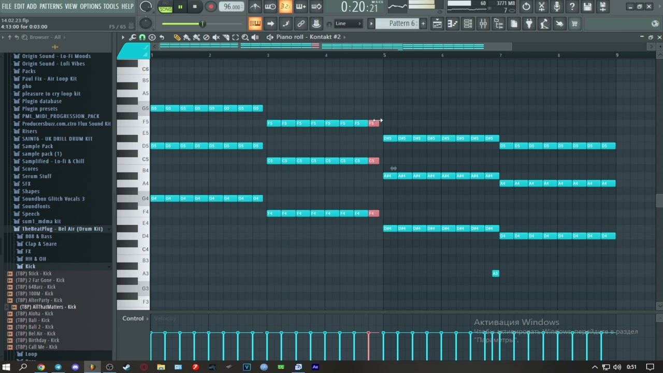663x373 pixels.
Task: Add a new pattern with plus button
Action: pyautogui.click(x=423, y=23)
